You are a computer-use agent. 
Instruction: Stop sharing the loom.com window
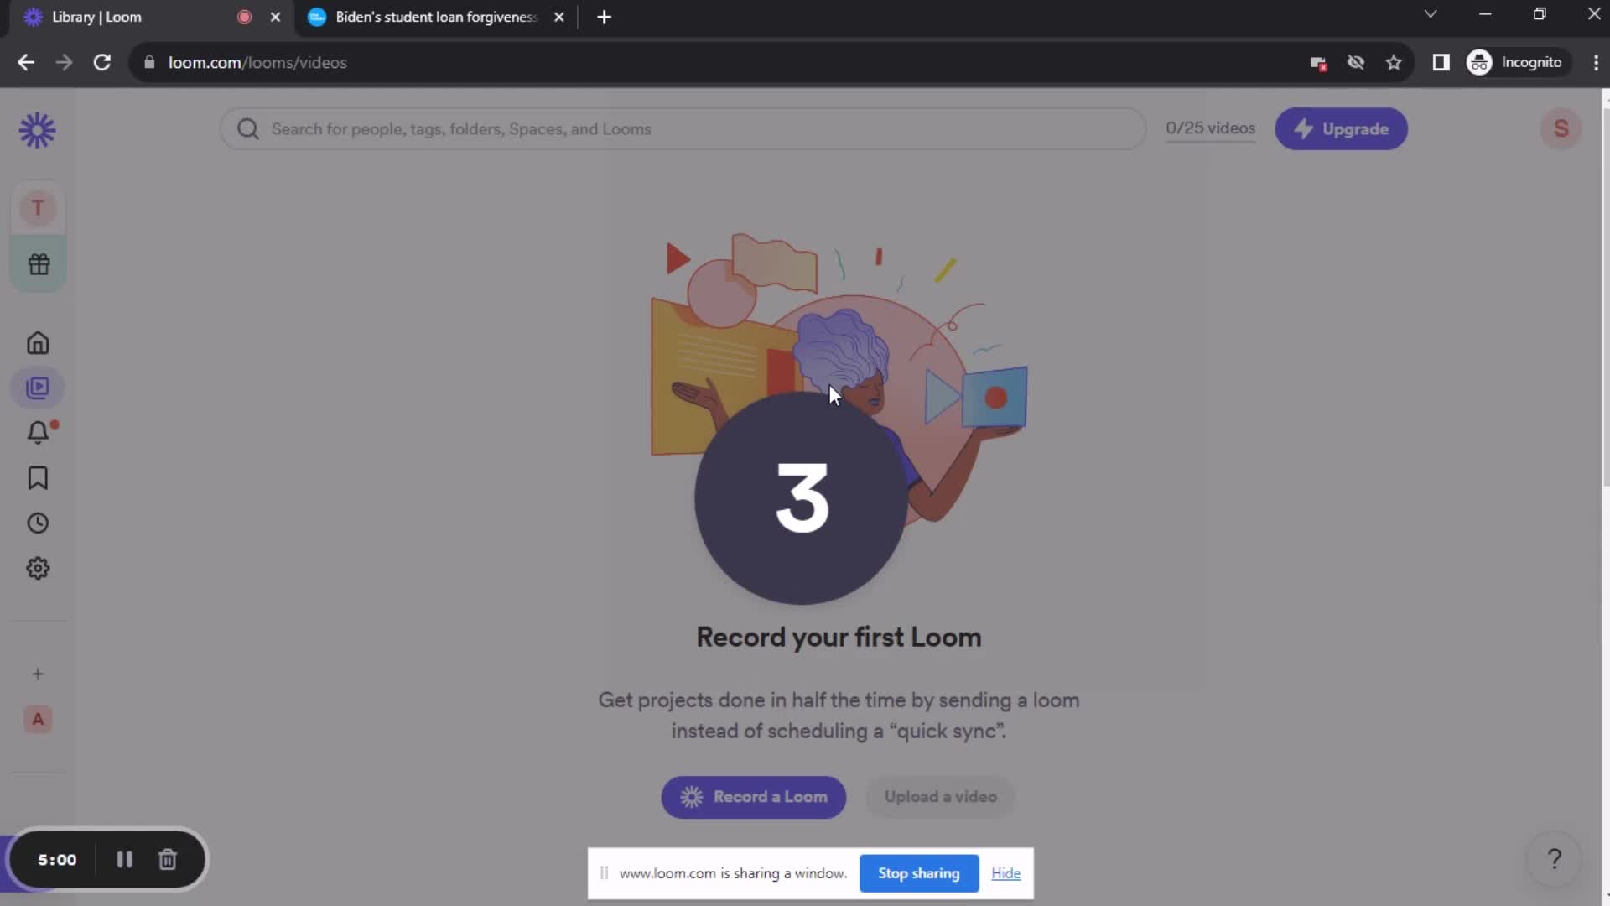point(919,872)
